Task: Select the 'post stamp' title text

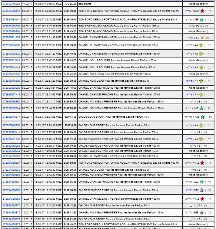Action: click(85, 4)
